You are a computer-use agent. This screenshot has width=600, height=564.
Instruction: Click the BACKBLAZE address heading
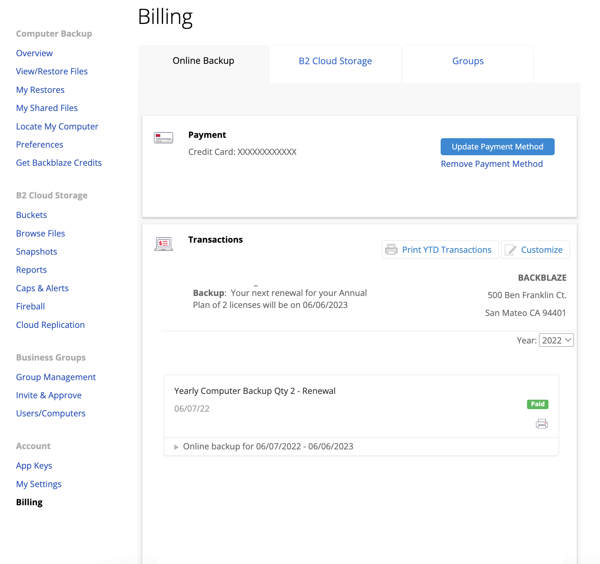(x=542, y=278)
